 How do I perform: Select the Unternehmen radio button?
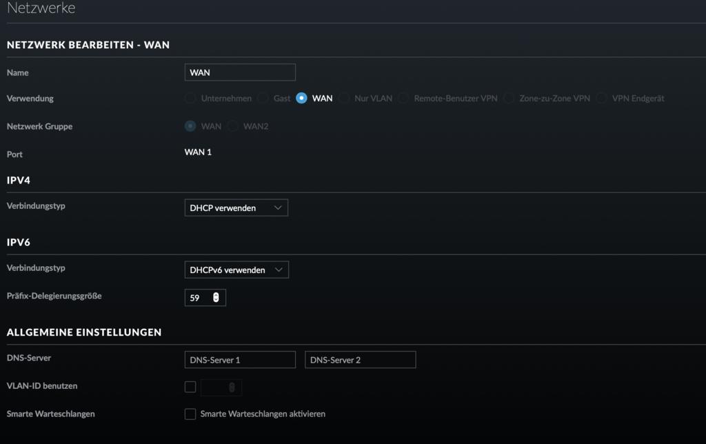click(190, 99)
